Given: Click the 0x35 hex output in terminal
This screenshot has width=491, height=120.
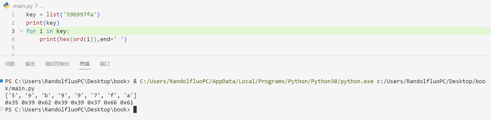Looking at the screenshot, I should coord(12,103).
